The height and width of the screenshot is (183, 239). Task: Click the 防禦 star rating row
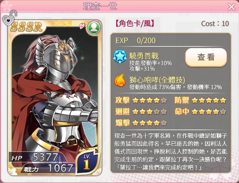click(x=201, y=100)
